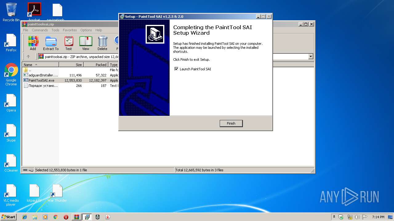Sort by the Name column header
This screenshot has width=394, height=221.
pyautogui.click(x=40, y=65)
